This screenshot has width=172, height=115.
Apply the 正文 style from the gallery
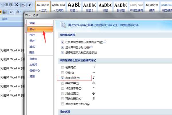[x=43, y=7]
